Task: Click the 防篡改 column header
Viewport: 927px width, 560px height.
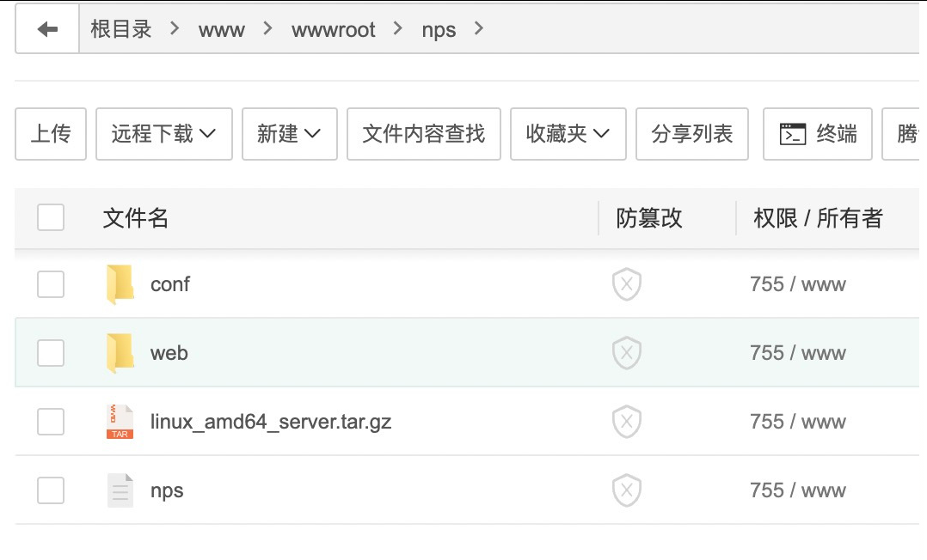Action: coord(649,218)
